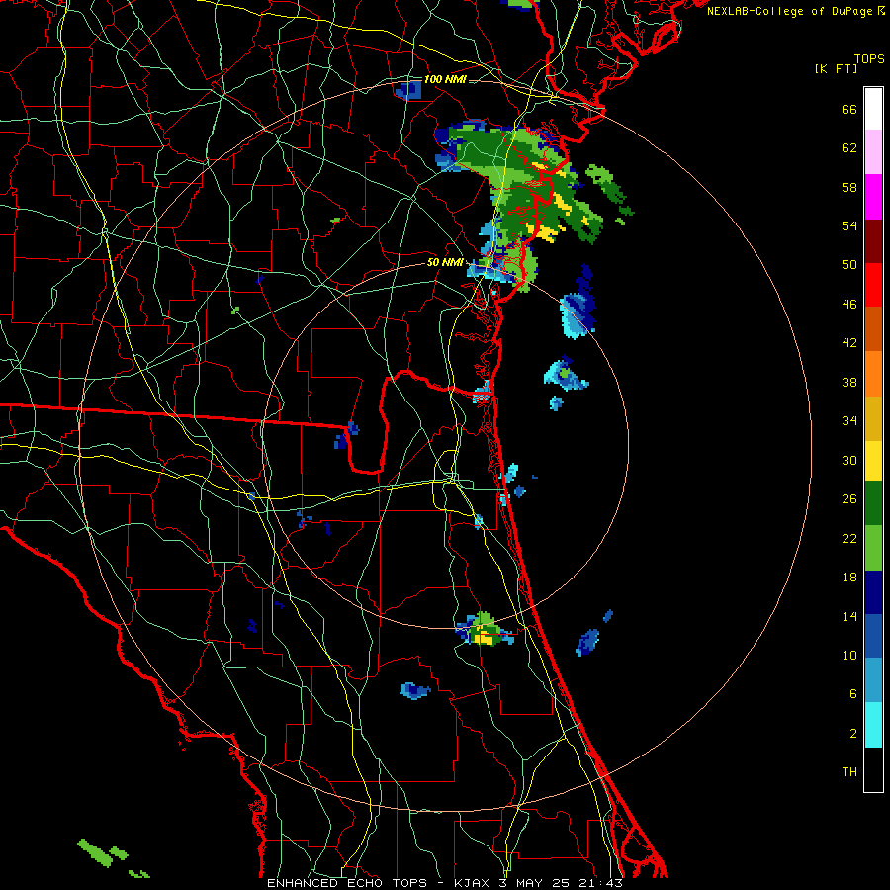Click the TOPS legend heading
The width and height of the screenshot is (890, 890).
(x=869, y=59)
